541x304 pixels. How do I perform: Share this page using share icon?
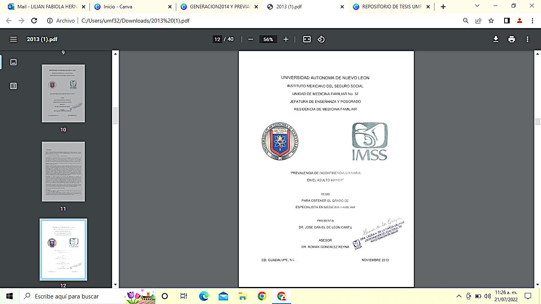pos(478,21)
